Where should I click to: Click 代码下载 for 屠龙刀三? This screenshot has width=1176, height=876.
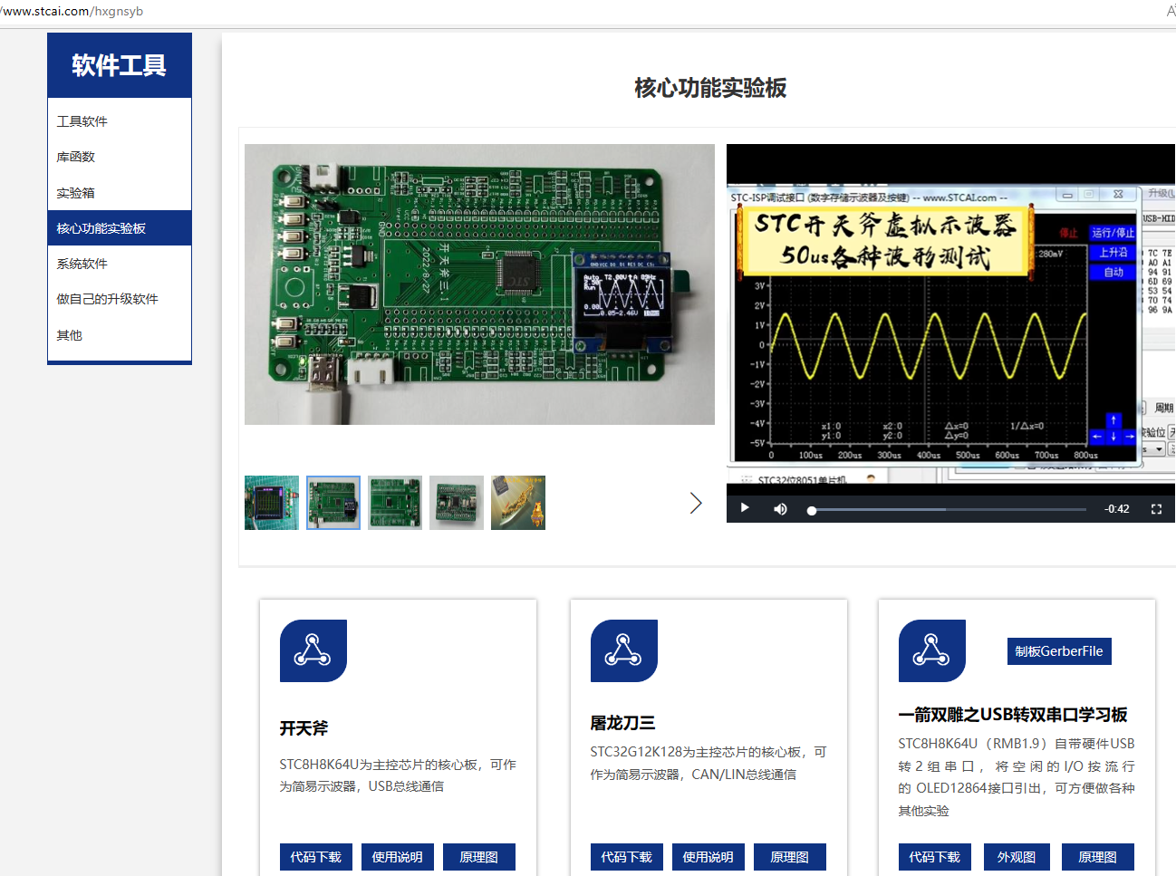[627, 857]
